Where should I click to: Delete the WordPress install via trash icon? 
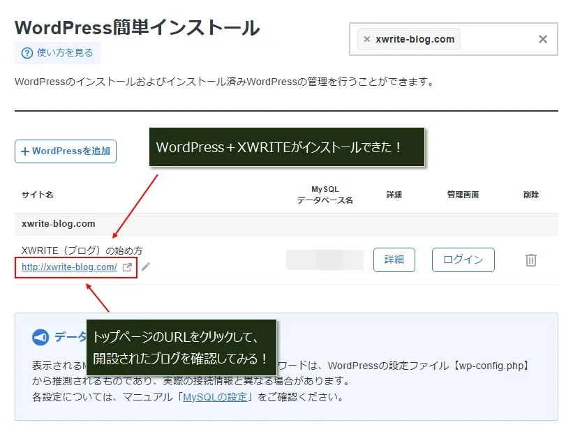(530, 260)
